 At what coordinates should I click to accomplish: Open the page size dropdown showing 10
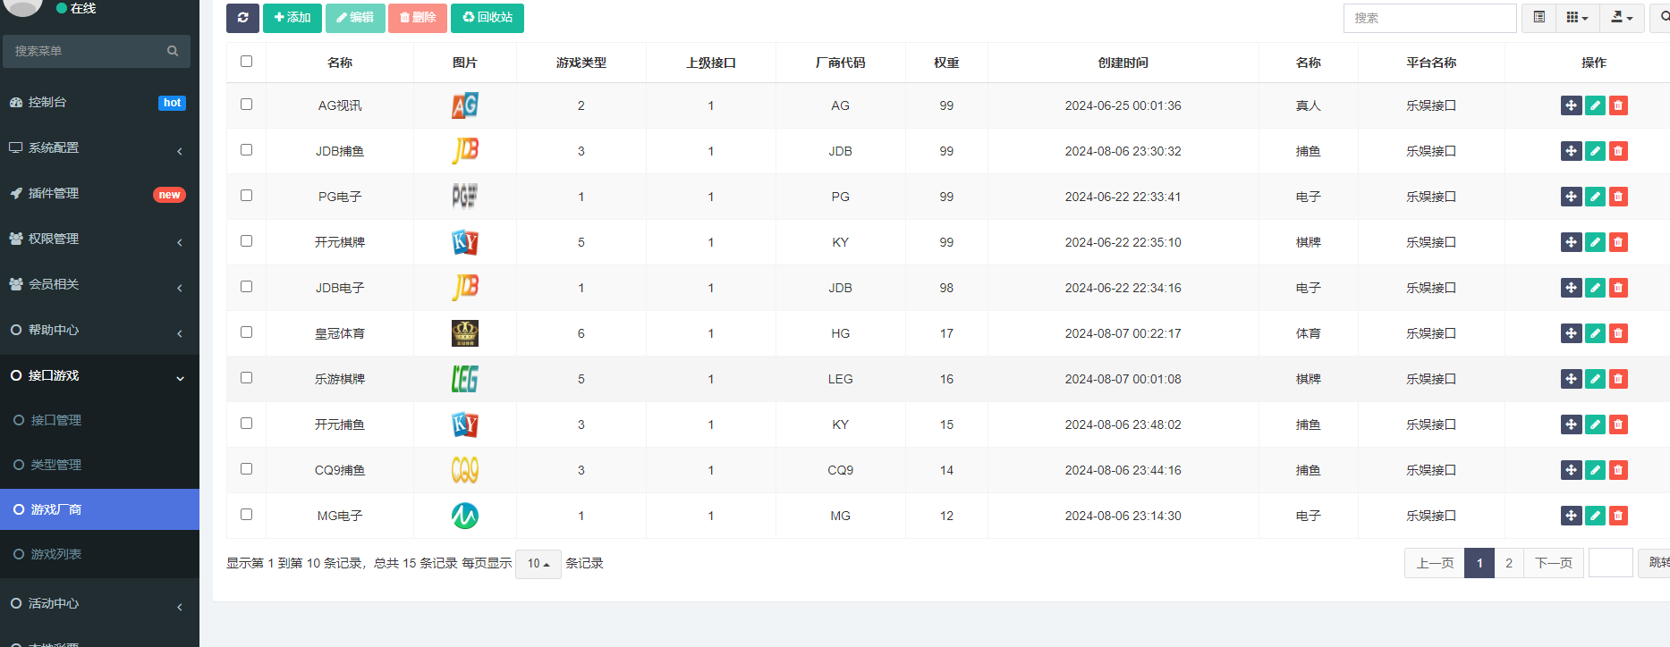click(x=538, y=564)
